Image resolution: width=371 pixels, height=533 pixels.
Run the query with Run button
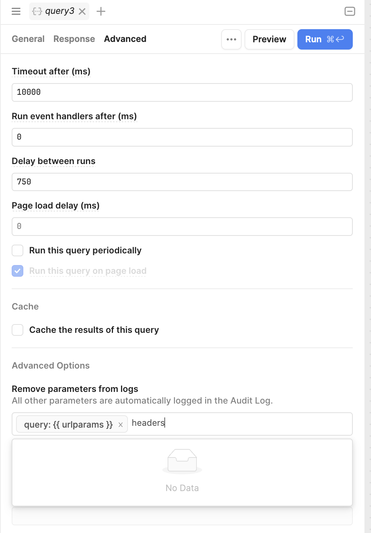point(325,39)
